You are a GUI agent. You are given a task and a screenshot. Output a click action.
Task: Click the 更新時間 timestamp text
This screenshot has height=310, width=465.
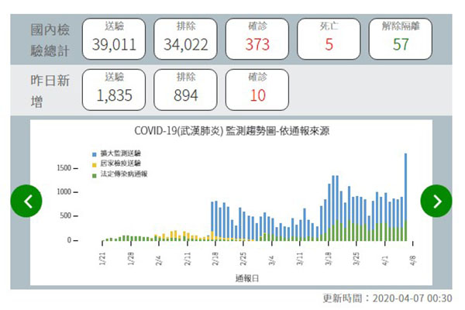[x=391, y=298]
